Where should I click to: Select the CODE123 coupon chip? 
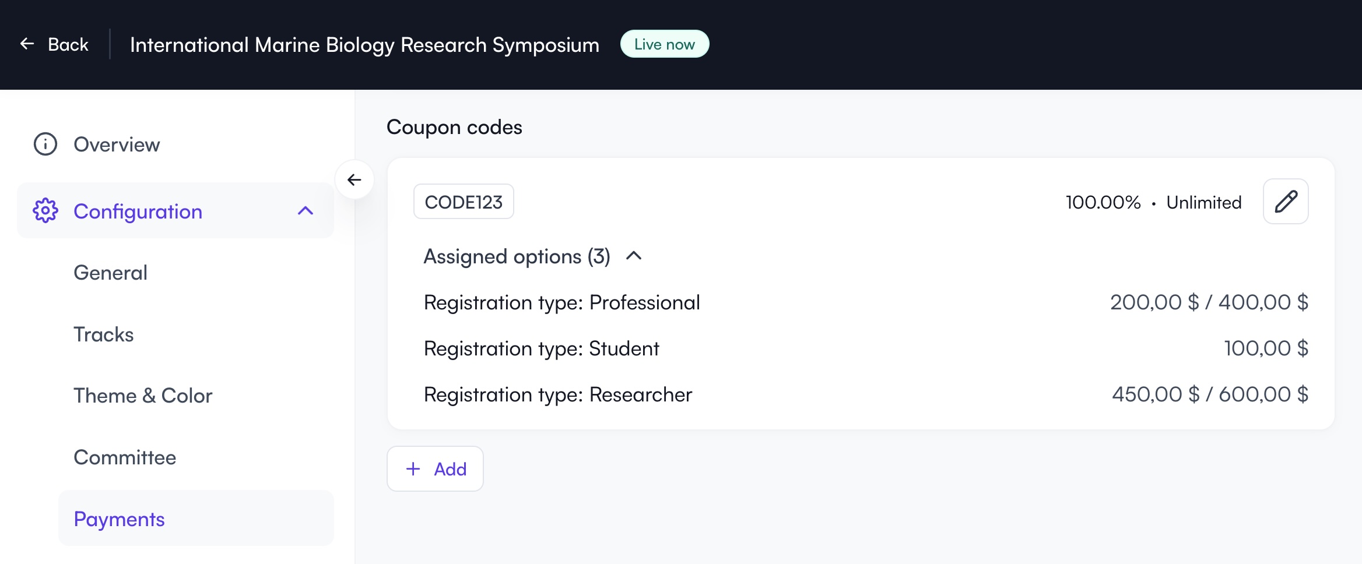point(464,201)
